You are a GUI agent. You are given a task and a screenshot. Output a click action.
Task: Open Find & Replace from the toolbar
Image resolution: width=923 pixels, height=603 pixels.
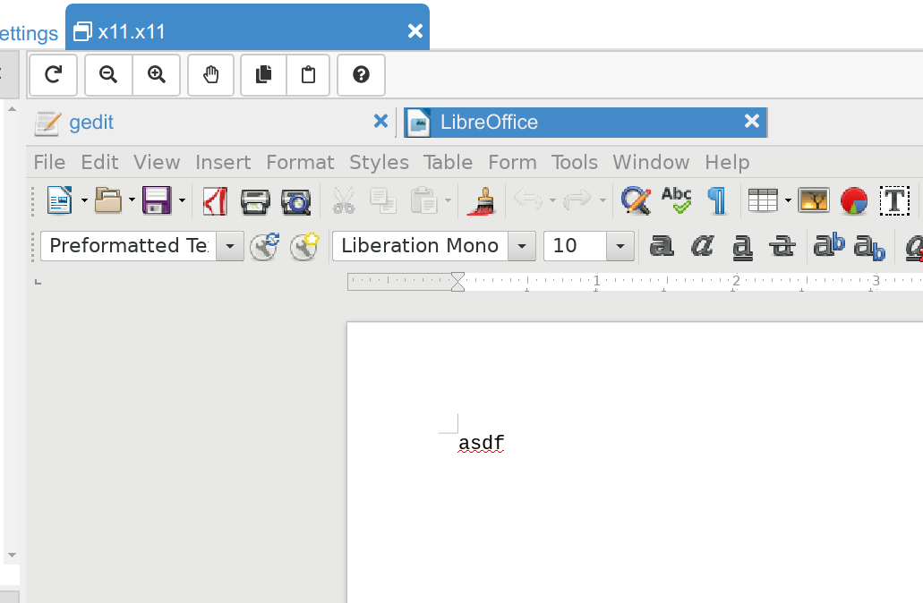[636, 200]
